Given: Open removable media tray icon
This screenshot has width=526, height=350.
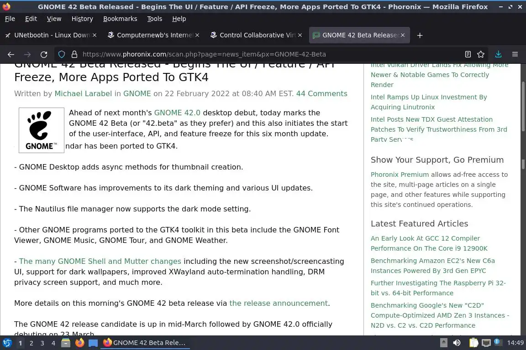Looking at the screenshot, I should click(x=443, y=343).
